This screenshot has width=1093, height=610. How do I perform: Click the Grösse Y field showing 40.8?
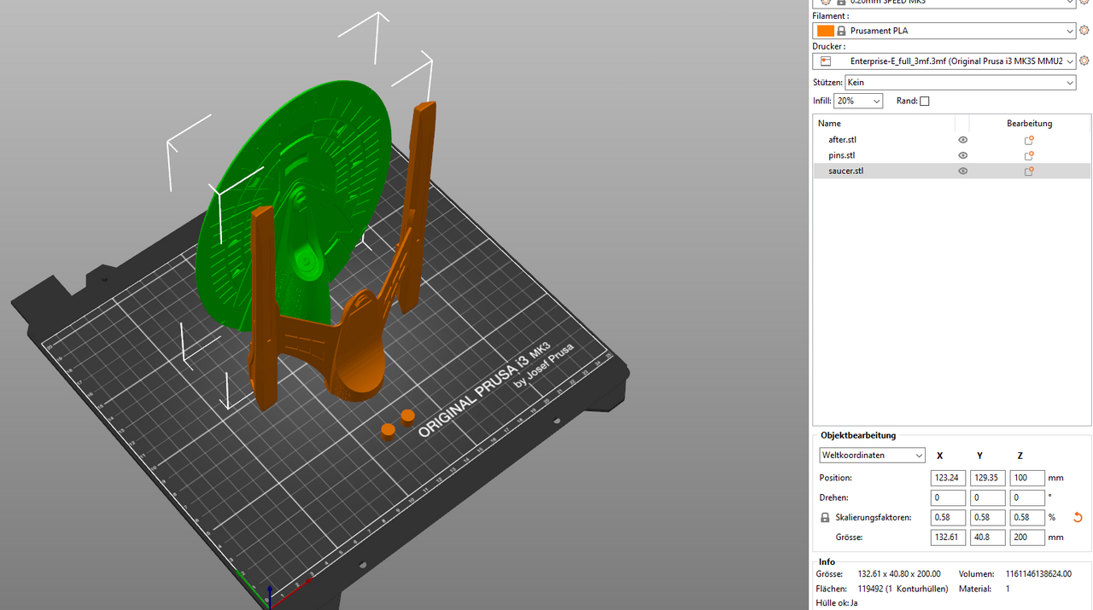tap(987, 537)
